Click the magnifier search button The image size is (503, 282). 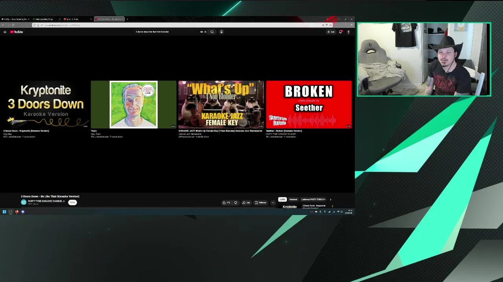pos(212,32)
